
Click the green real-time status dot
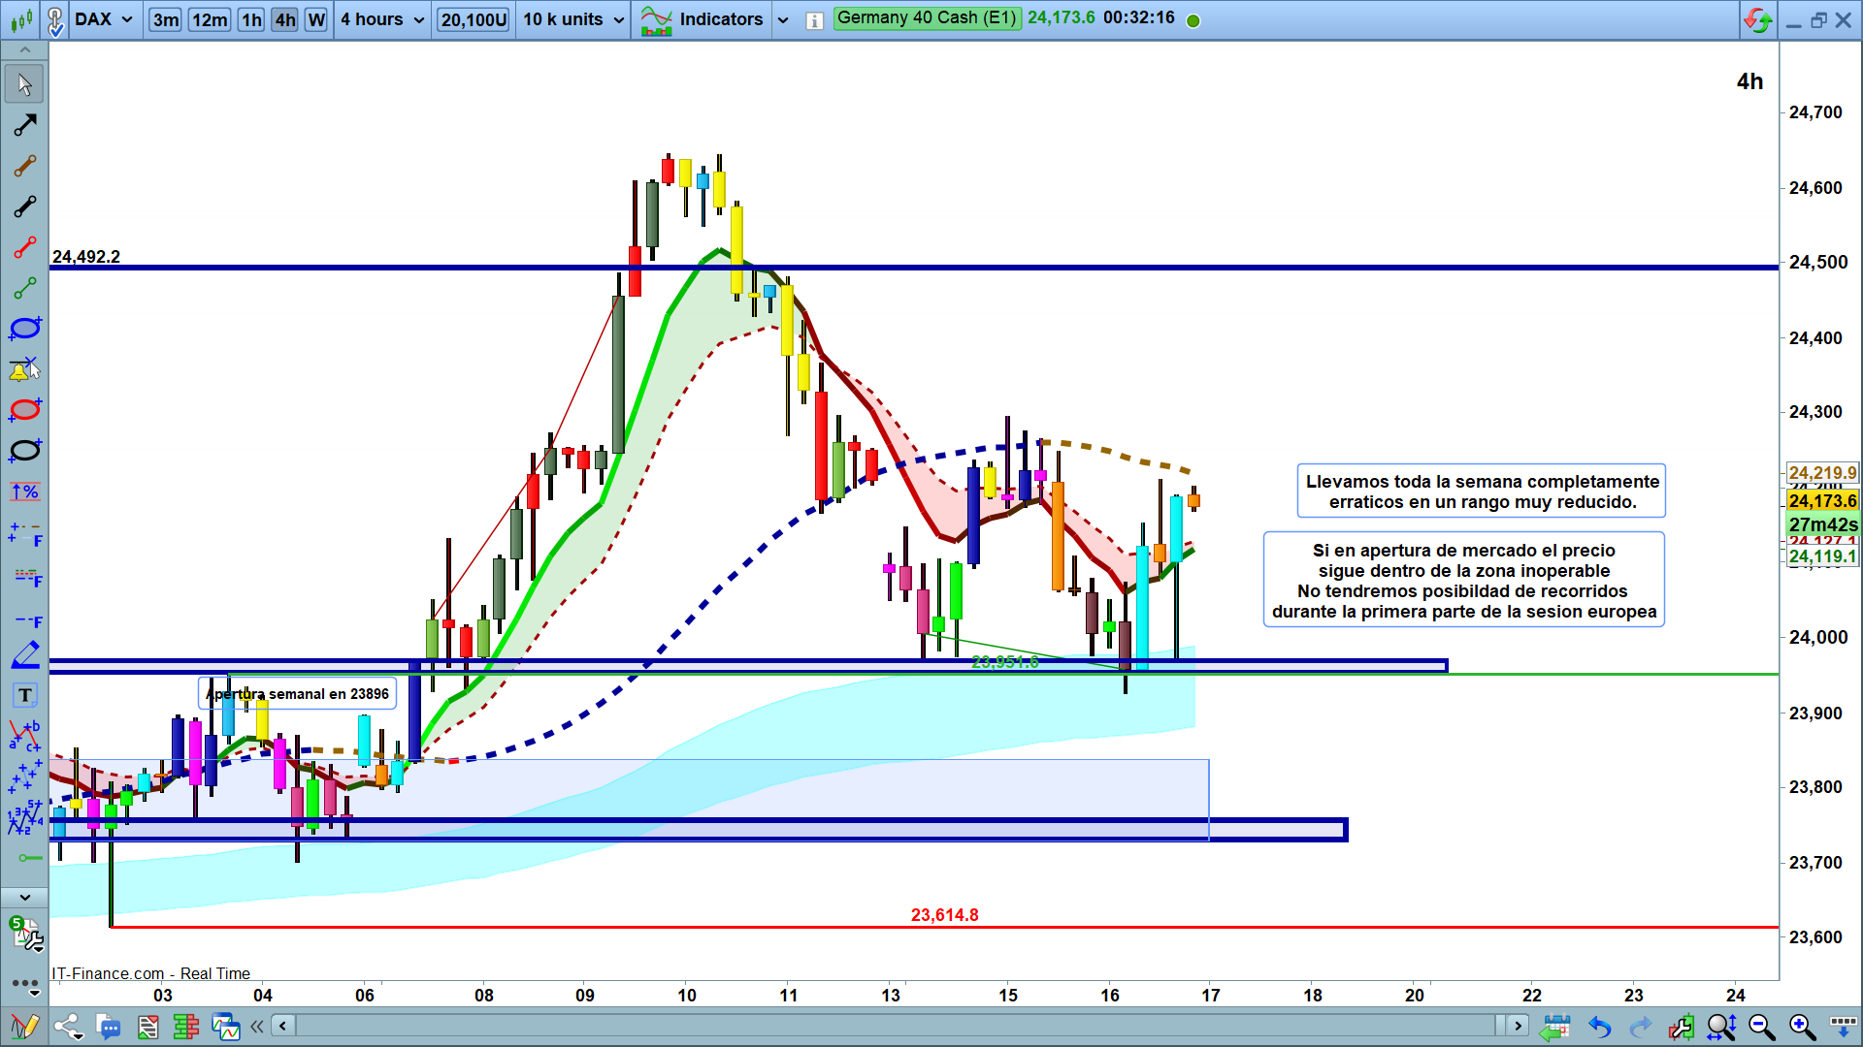pos(1193,20)
